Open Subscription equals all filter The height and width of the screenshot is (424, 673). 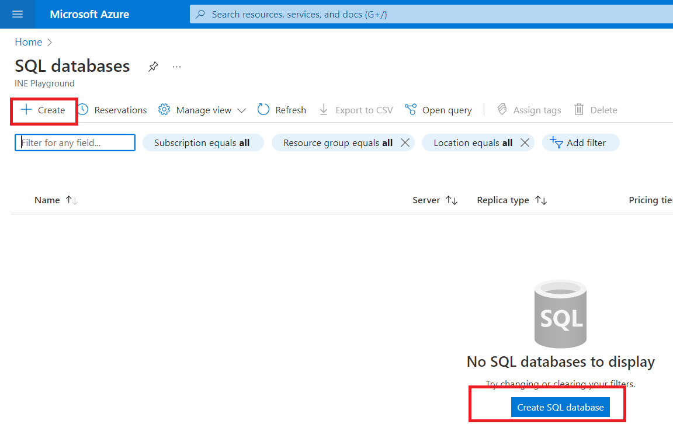[202, 143]
